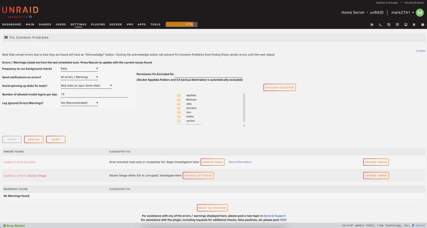Check the isos folder checkbox
Screen dimensions: 427x228
tap(183, 112)
